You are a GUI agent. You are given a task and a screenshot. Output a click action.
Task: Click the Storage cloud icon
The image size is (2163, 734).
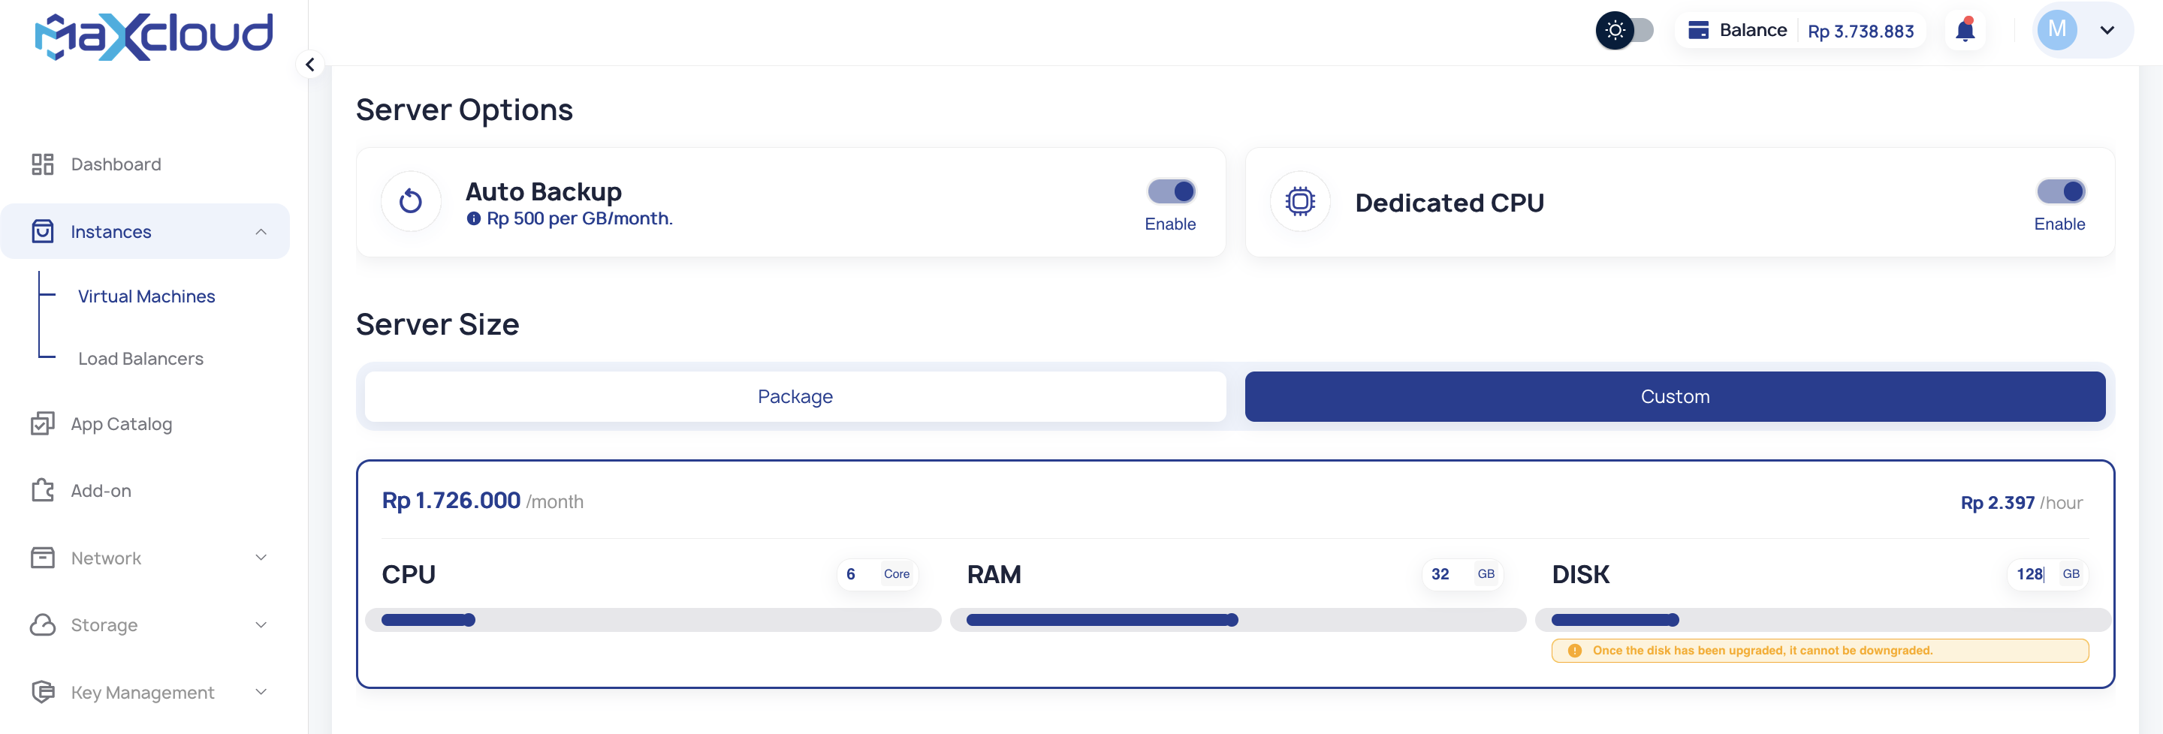(42, 625)
